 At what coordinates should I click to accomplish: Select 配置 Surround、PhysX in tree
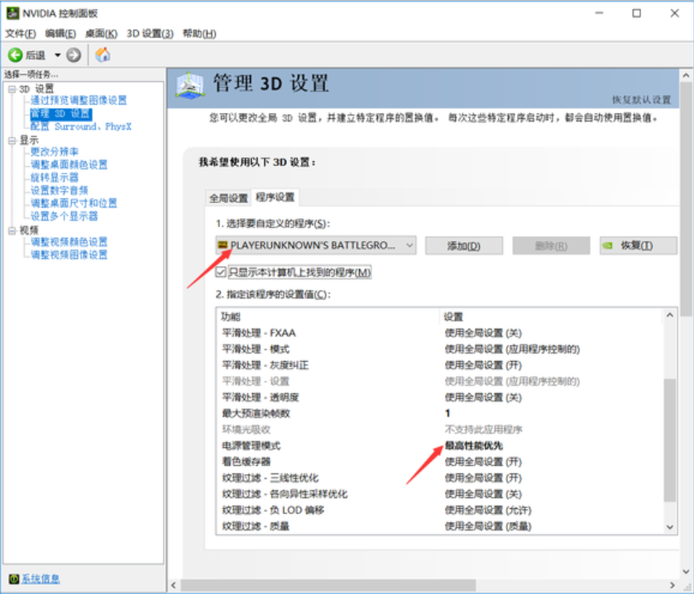tap(81, 127)
